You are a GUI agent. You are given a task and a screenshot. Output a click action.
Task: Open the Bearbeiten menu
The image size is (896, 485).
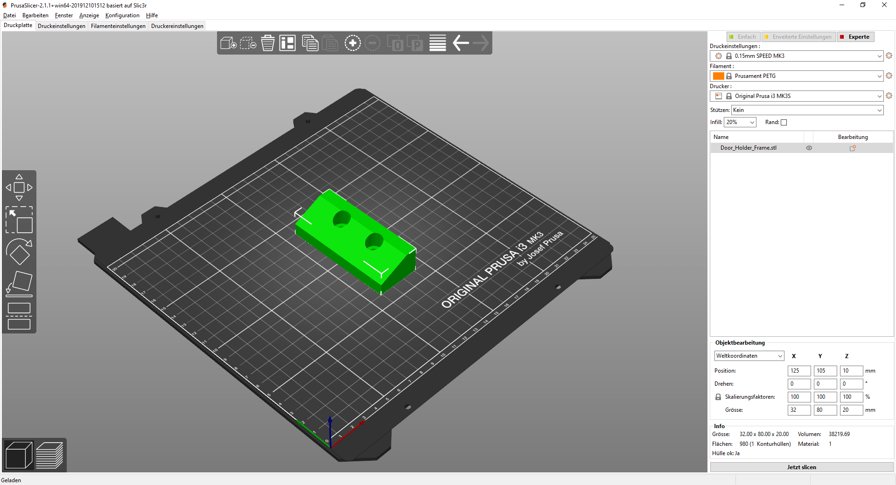click(x=35, y=15)
